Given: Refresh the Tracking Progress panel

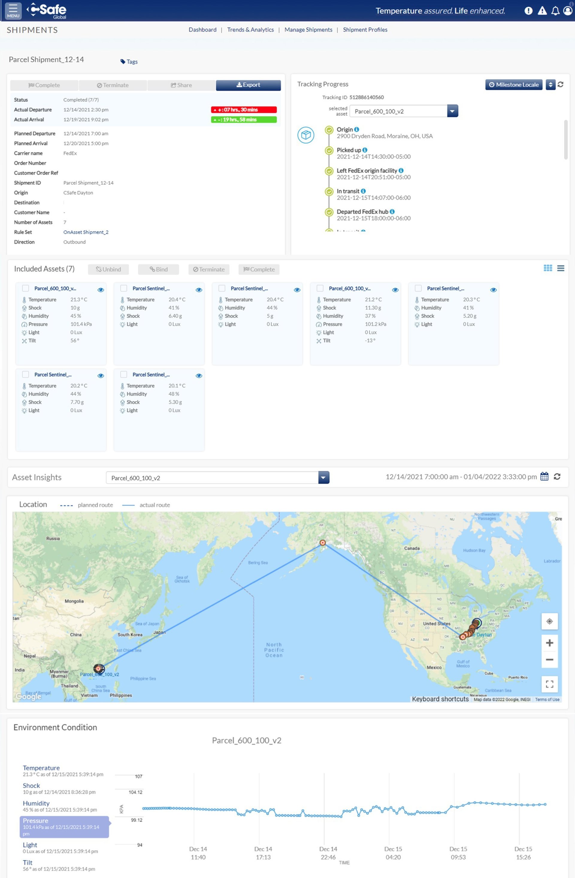Looking at the screenshot, I should pyautogui.click(x=560, y=85).
